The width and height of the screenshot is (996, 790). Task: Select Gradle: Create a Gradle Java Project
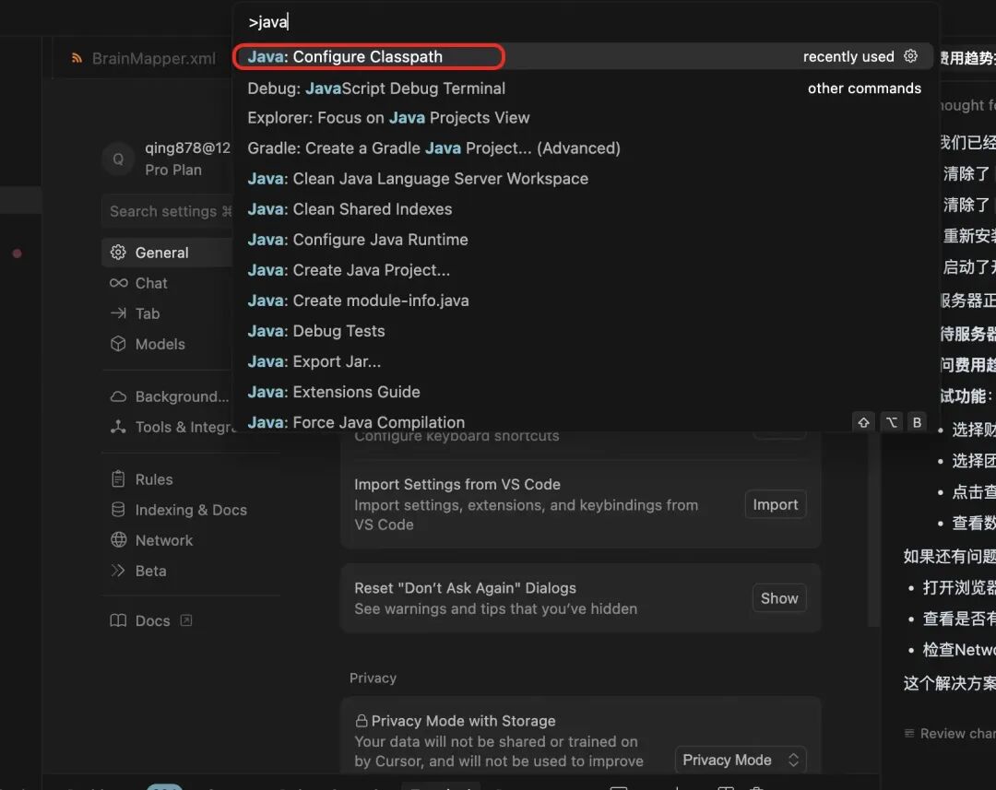pyautogui.click(x=583, y=148)
